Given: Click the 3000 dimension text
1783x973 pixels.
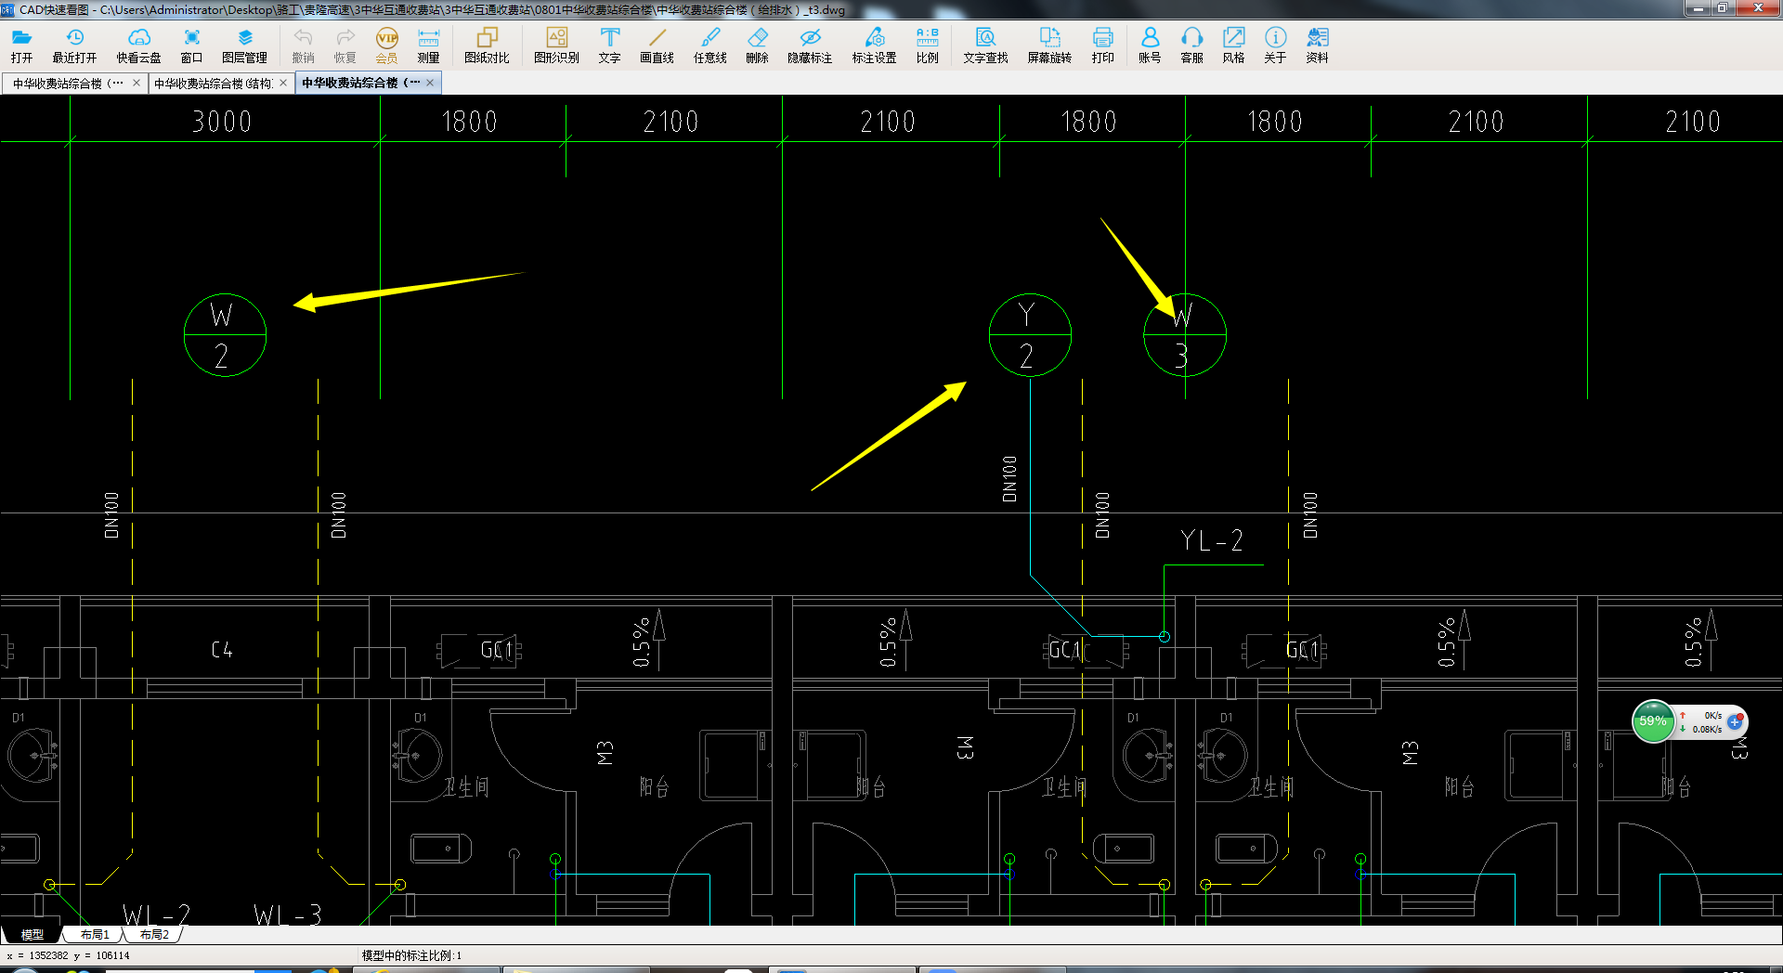Looking at the screenshot, I should point(222,122).
